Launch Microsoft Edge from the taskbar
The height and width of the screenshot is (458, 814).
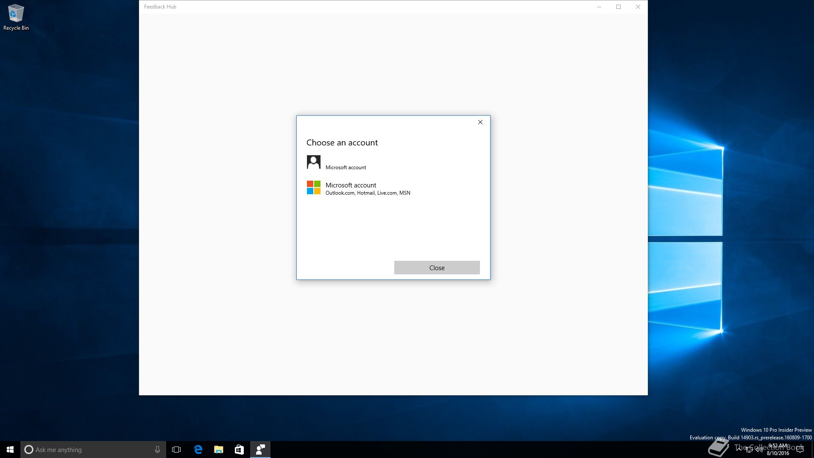[198, 450]
